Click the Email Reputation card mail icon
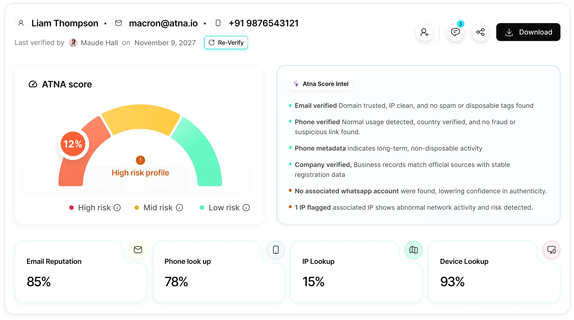This screenshot has height=320, width=574. point(138,250)
